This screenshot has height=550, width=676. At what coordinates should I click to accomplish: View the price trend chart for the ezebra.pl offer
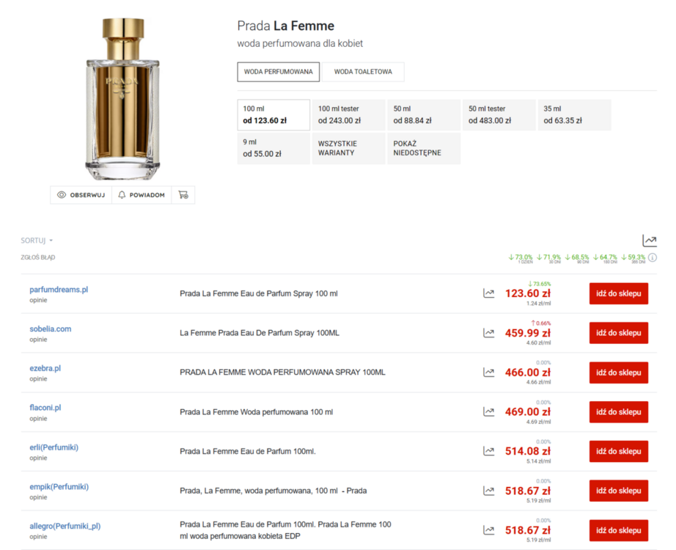488,373
